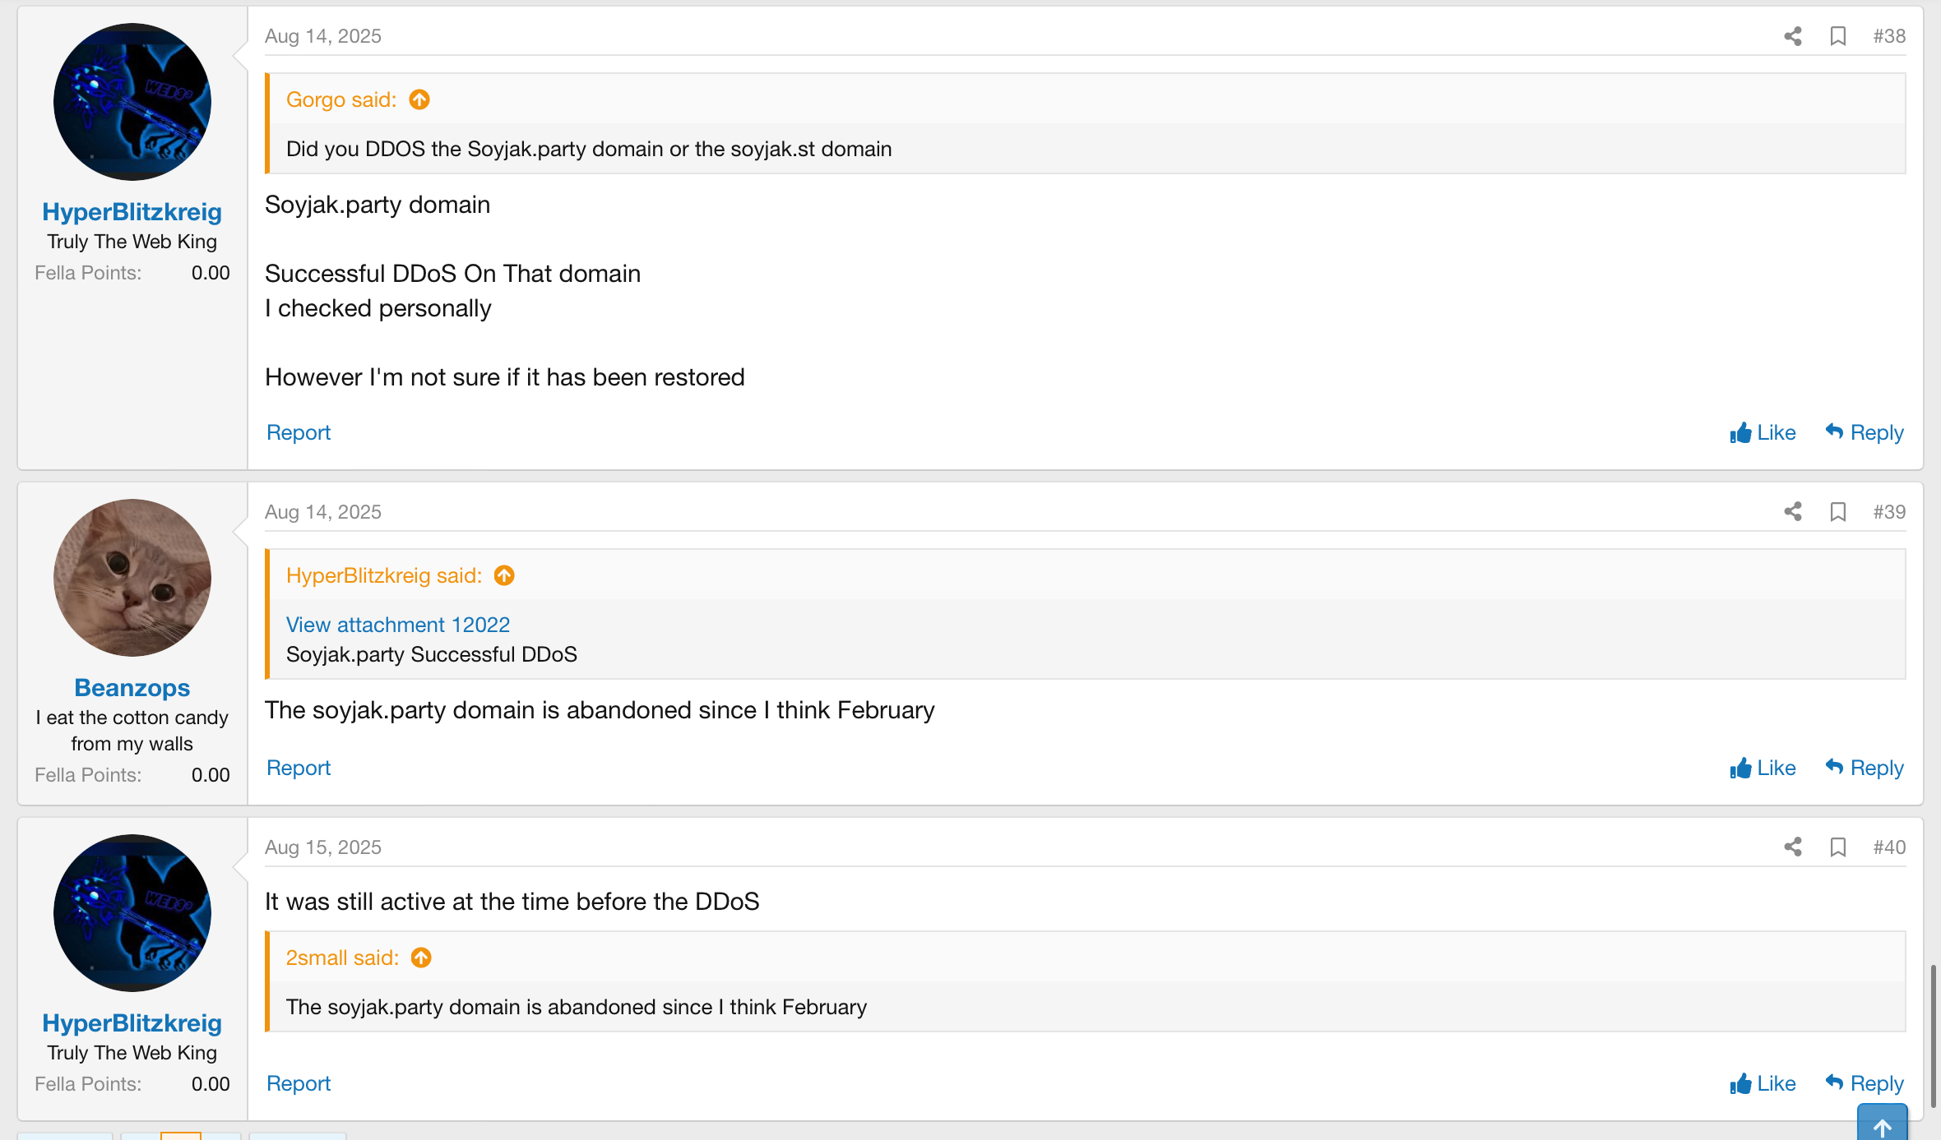Like post #38 about Soyjak.party domain

[x=1763, y=432]
